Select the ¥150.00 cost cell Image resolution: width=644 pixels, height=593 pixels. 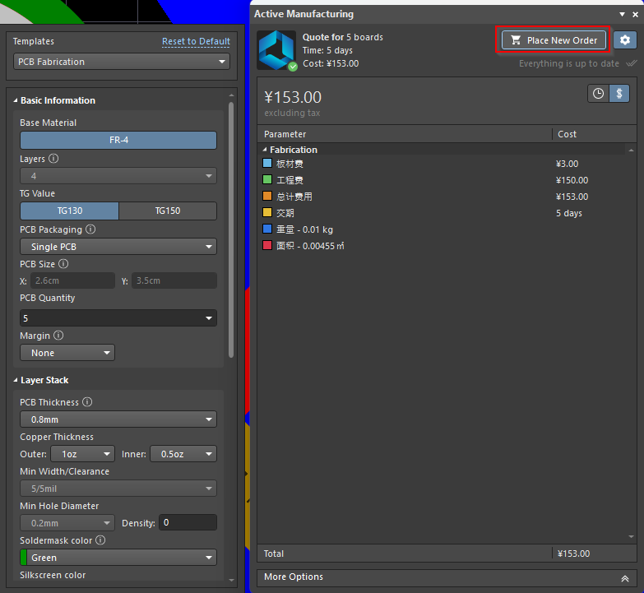click(572, 180)
